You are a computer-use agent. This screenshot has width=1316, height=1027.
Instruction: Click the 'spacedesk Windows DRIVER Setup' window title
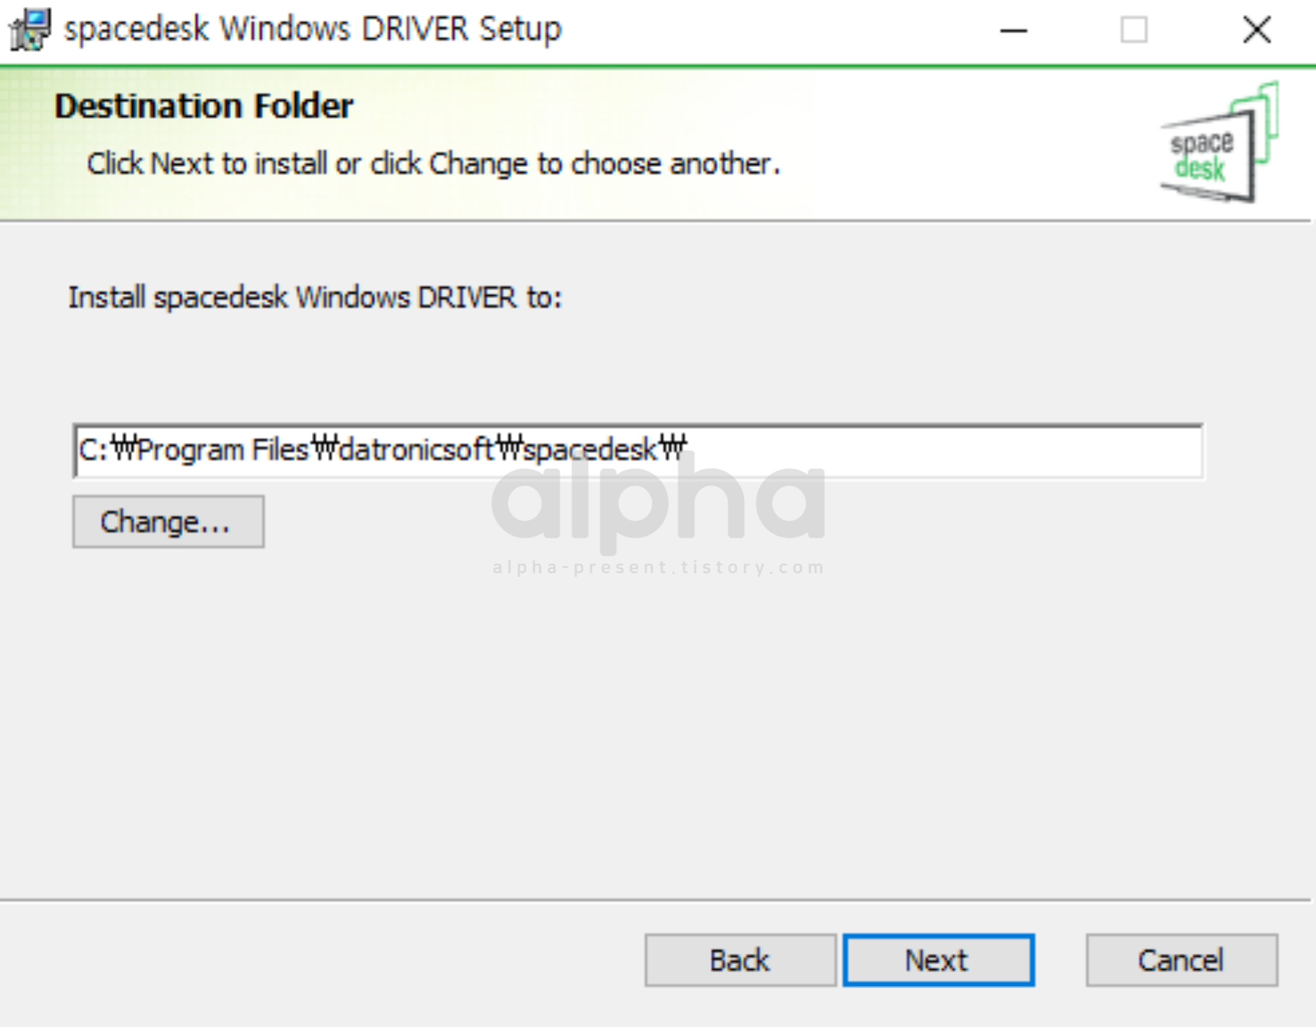[313, 30]
